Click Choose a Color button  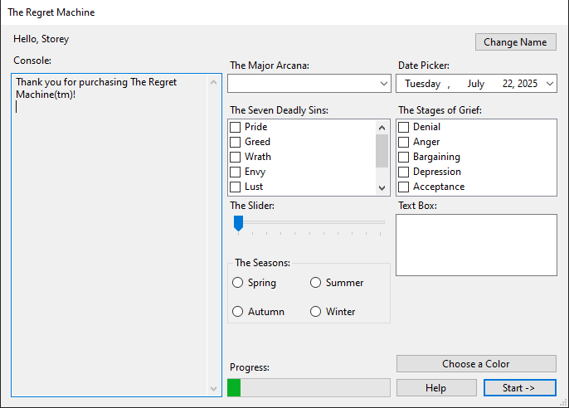coord(476,364)
